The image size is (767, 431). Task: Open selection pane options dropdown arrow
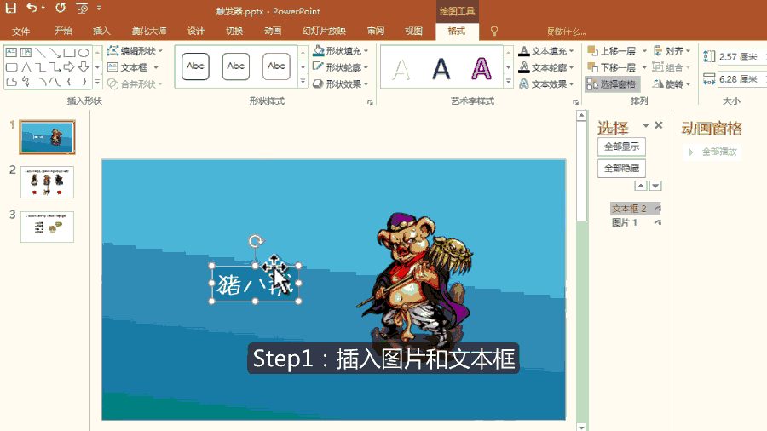pyautogui.click(x=646, y=125)
